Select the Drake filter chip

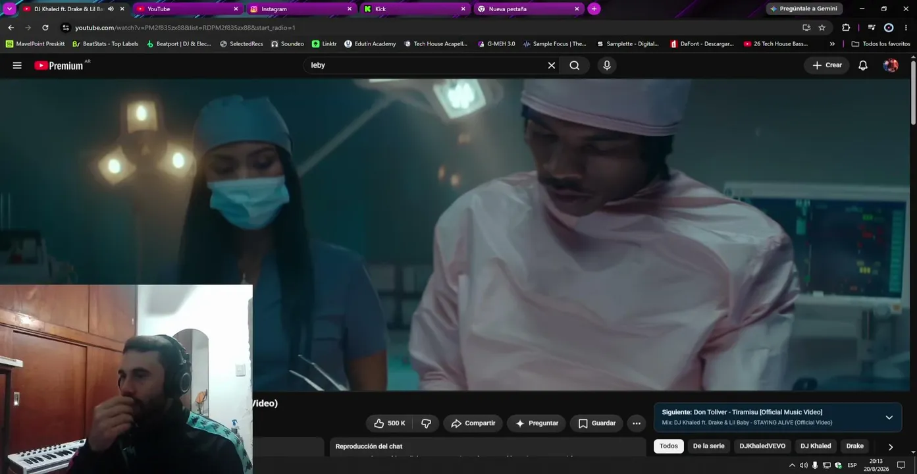[x=854, y=446]
